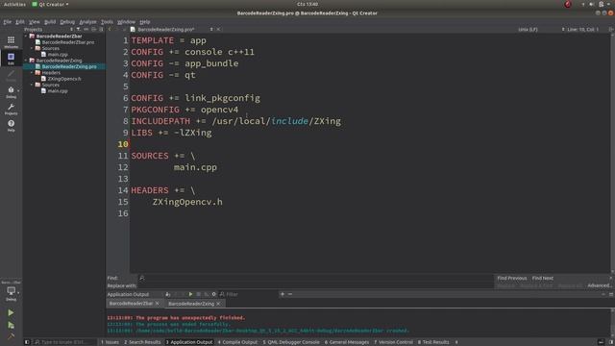Open the Help mode
The height and width of the screenshot is (346, 615).
point(11,126)
